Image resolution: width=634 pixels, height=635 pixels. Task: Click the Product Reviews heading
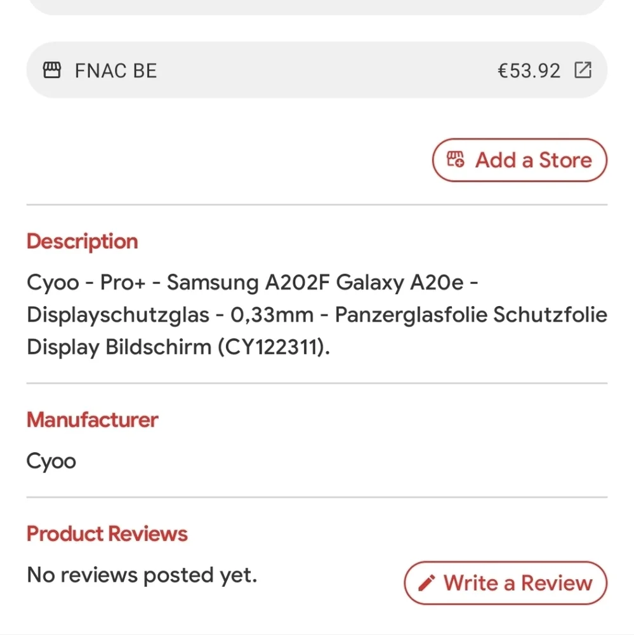(107, 533)
